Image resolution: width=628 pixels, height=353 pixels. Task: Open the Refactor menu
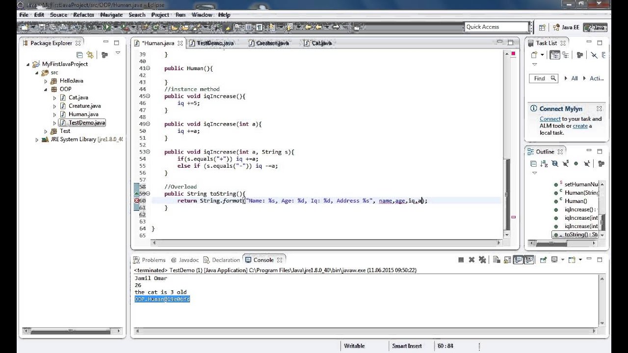click(83, 15)
